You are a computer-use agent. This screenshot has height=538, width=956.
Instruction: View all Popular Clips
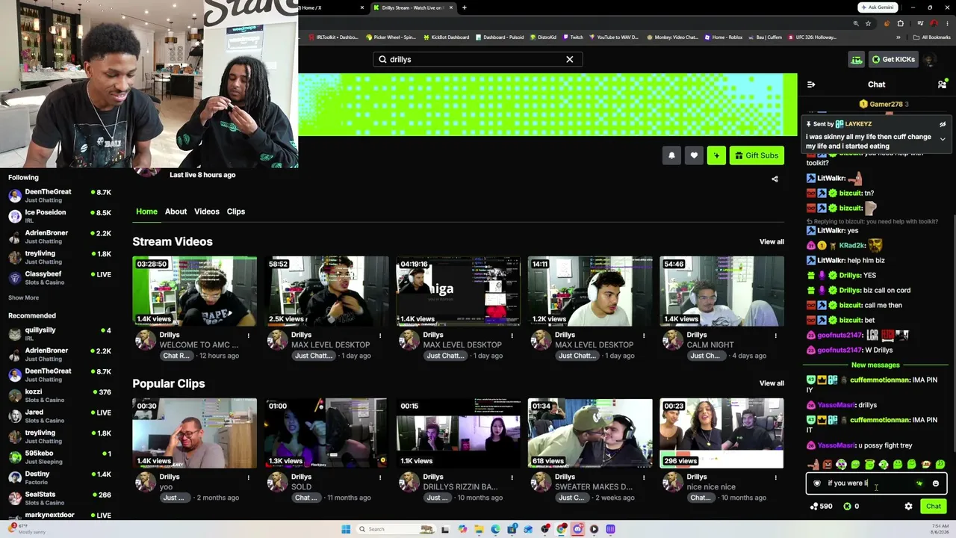coord(772,383)
